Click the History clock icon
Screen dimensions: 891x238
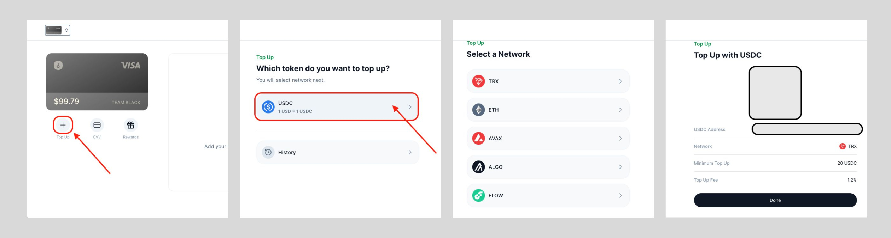[268, 152]
